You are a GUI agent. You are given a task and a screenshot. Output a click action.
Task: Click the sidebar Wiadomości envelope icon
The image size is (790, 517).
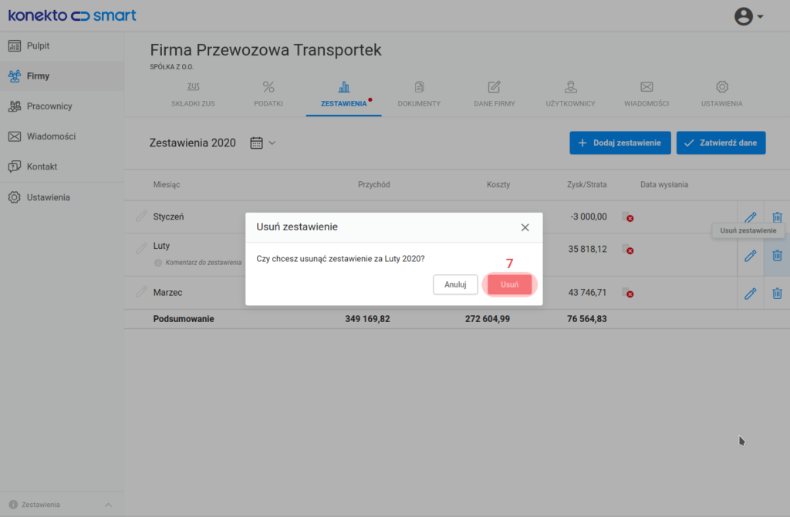click(x=14, y=136)
